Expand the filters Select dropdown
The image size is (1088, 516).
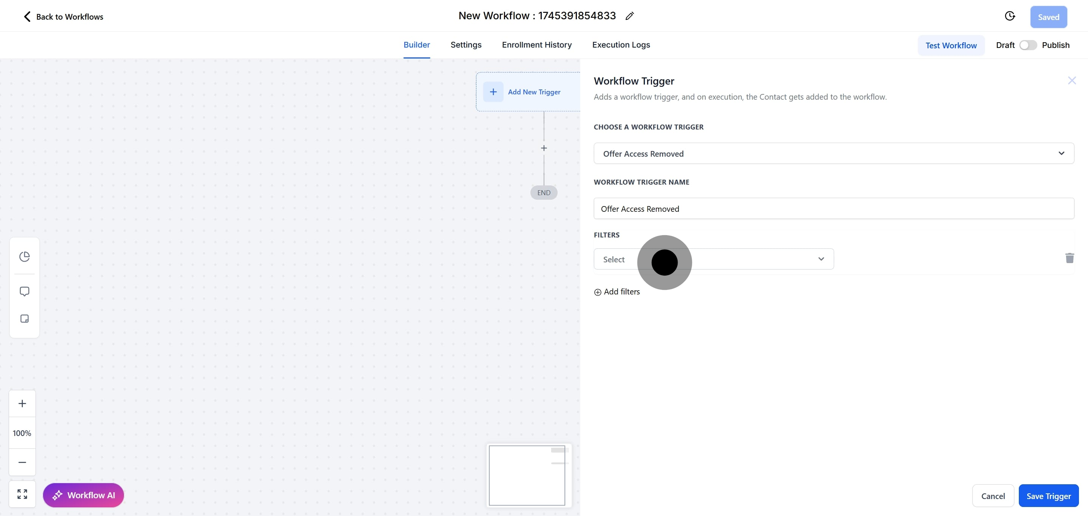point(713,259)
